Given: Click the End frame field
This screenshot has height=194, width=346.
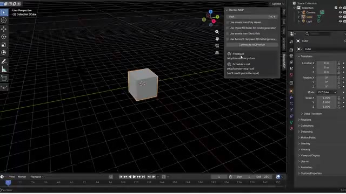Looking at the screenshot, I should (263, 177).
